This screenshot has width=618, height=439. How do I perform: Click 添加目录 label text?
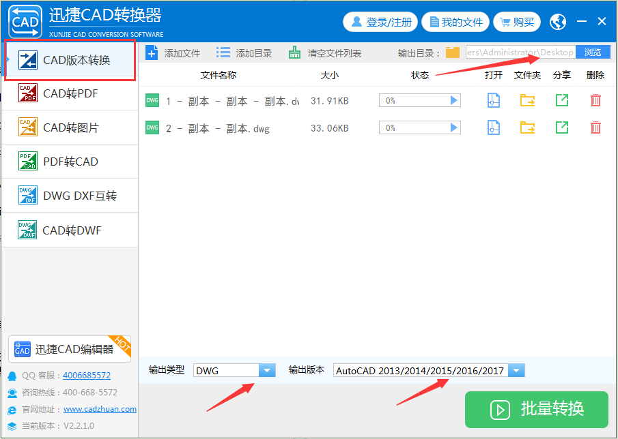(254, 53)
